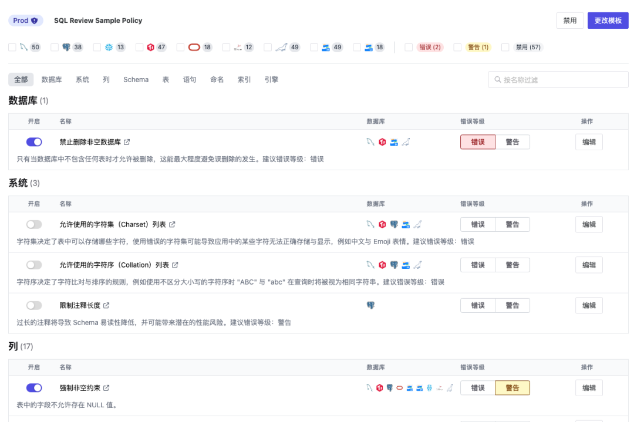The image size is (634, 422).
Task: Enable the Charset 列表 rule switch
Action: click(x=34, y=224)
